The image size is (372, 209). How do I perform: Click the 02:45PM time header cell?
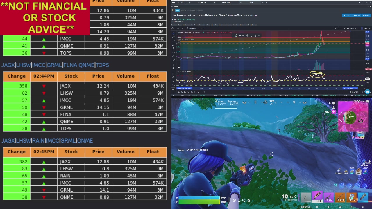click(x=44, y=152)
